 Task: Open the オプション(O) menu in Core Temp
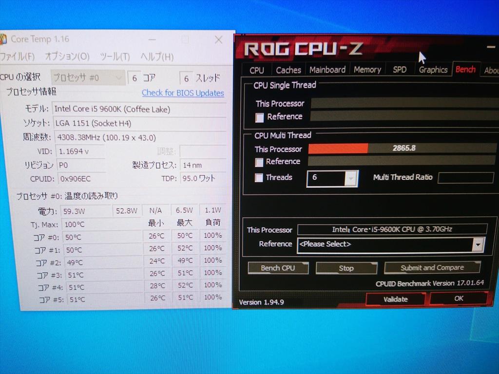(67, 56)
